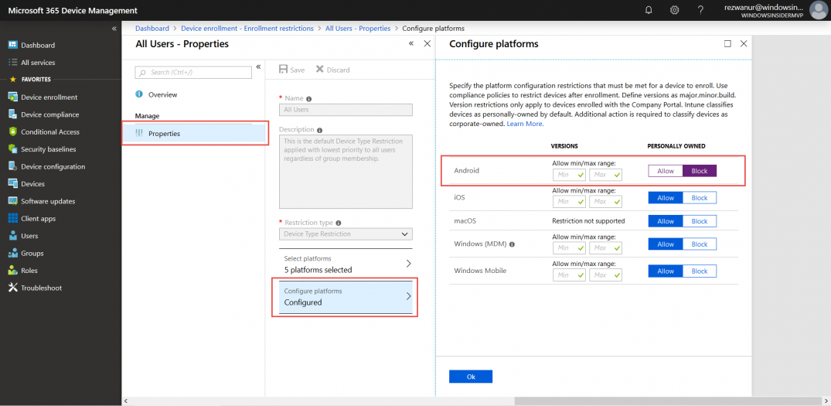Screen dimensions: 831x406
Task: Set Windows Mobile personally owned to Allow
Action: click(x=666, y=271)
